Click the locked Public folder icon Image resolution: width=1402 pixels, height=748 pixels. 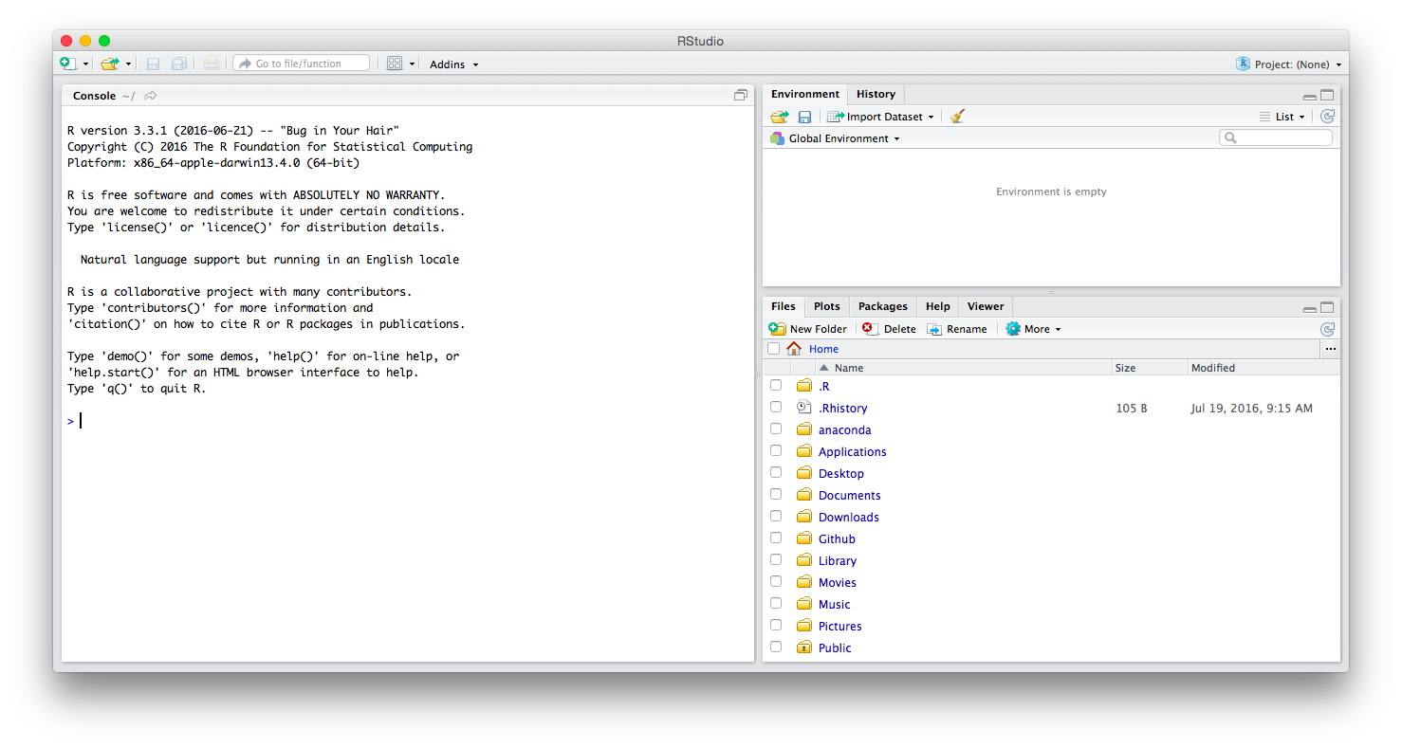coord(804,648)
